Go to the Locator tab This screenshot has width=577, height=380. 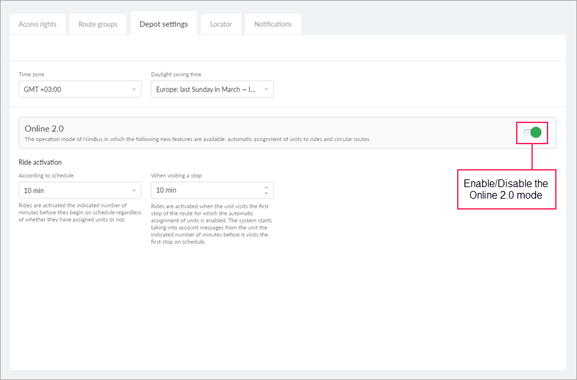(x=221, y=24)
